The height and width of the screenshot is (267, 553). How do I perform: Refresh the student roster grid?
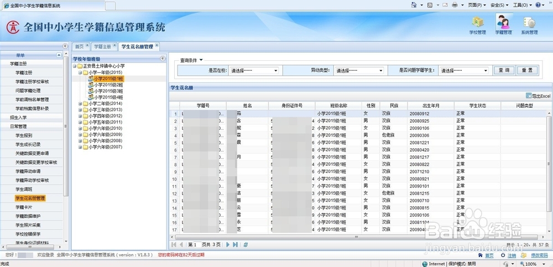[246, 244]
